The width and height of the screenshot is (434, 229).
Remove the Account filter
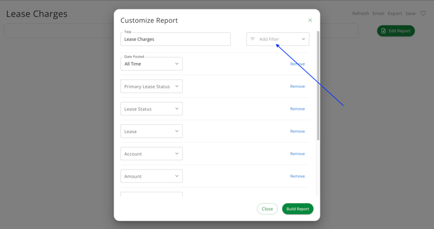coord(297,154)
